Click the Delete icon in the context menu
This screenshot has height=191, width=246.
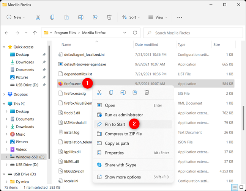(x=147, y=92)
